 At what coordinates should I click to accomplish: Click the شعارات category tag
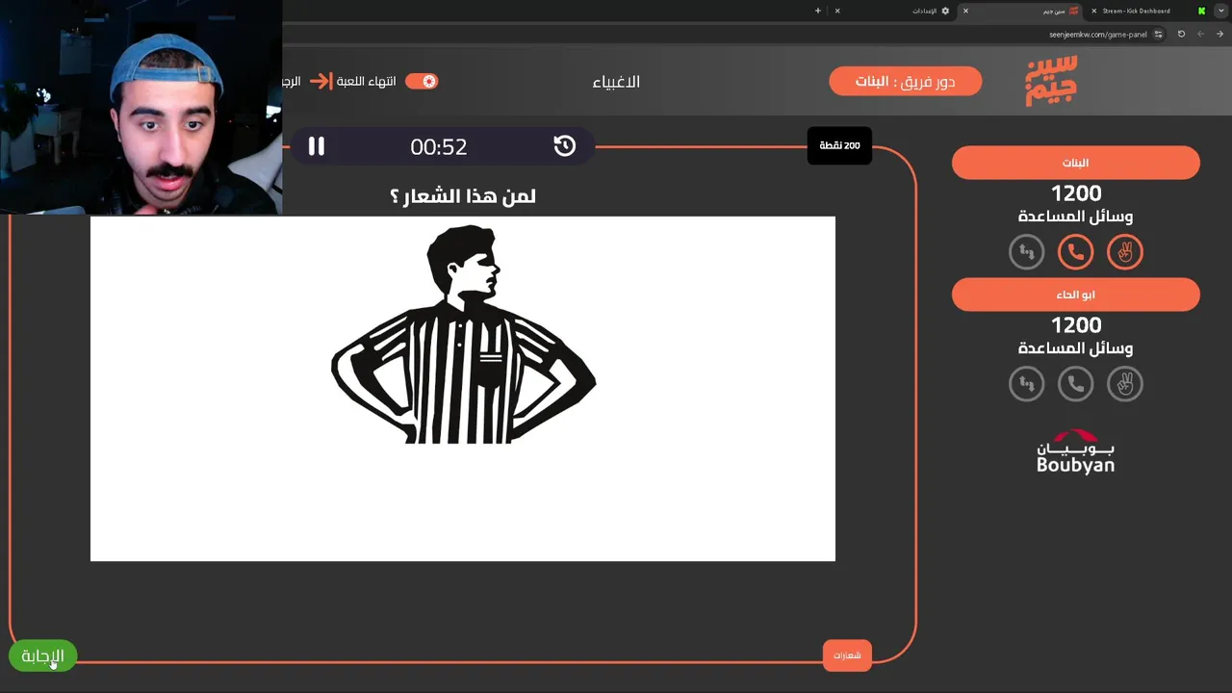tap(847, 655)
